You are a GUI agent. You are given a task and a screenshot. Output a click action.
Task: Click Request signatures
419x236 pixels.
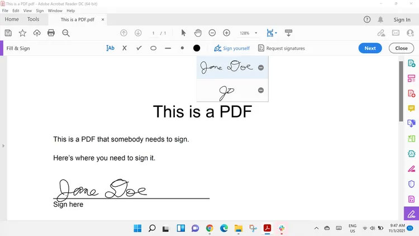tap(282, 48)
